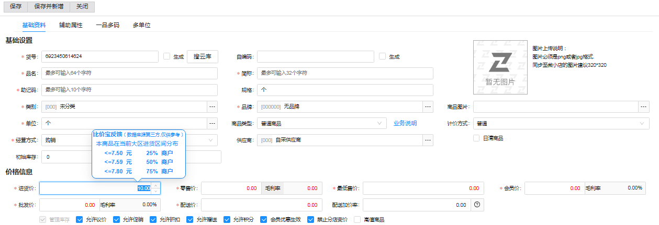Uncheck the 禁止分店变价 checkbox
This screenshot has height=225, width=659.
(311, 220)
